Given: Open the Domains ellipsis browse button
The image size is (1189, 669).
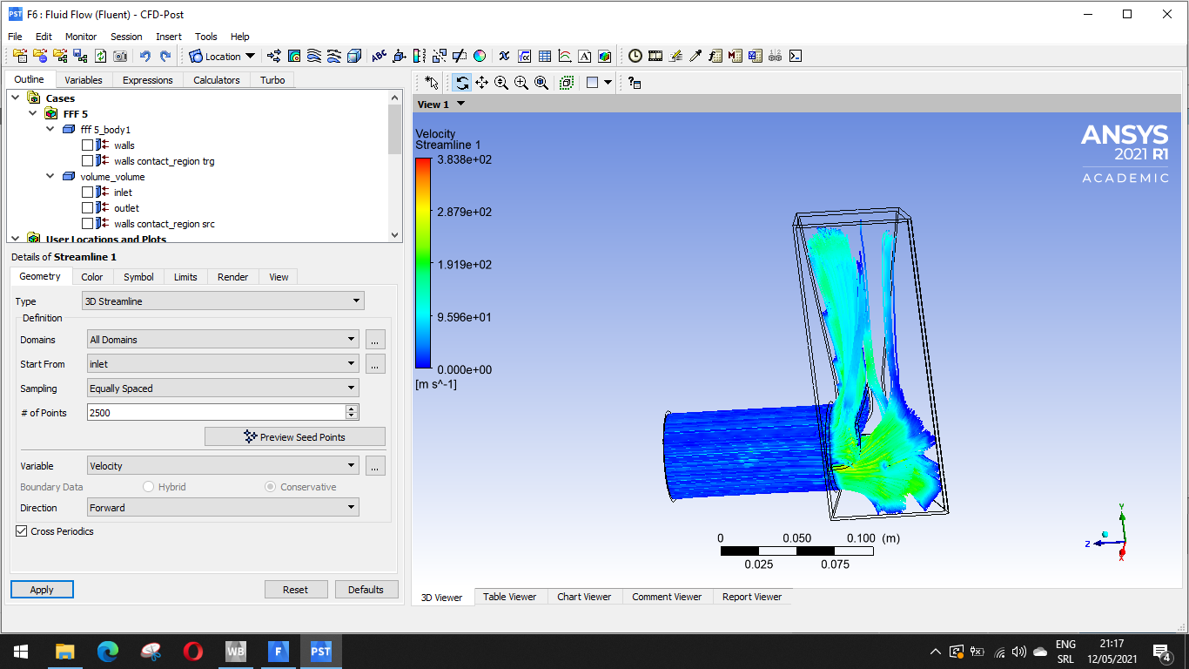Looking at the screenshot, I should click(x=375, y=340).
